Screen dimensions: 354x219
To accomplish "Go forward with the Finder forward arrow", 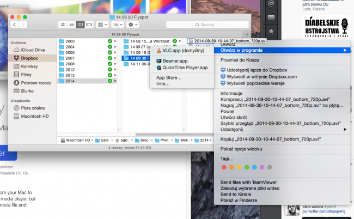I will [x=23, y=25].
